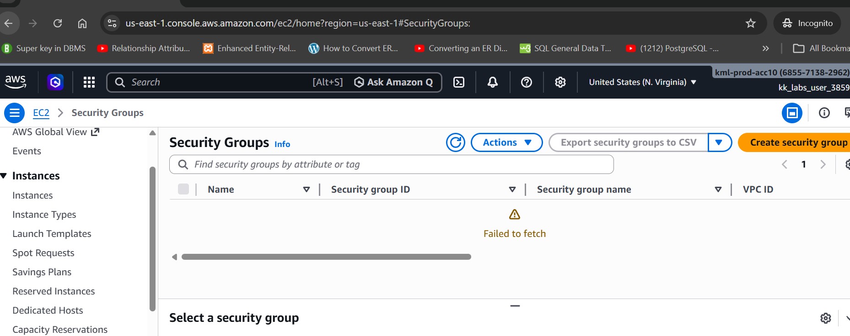Open site information icon in address bar

112,23
